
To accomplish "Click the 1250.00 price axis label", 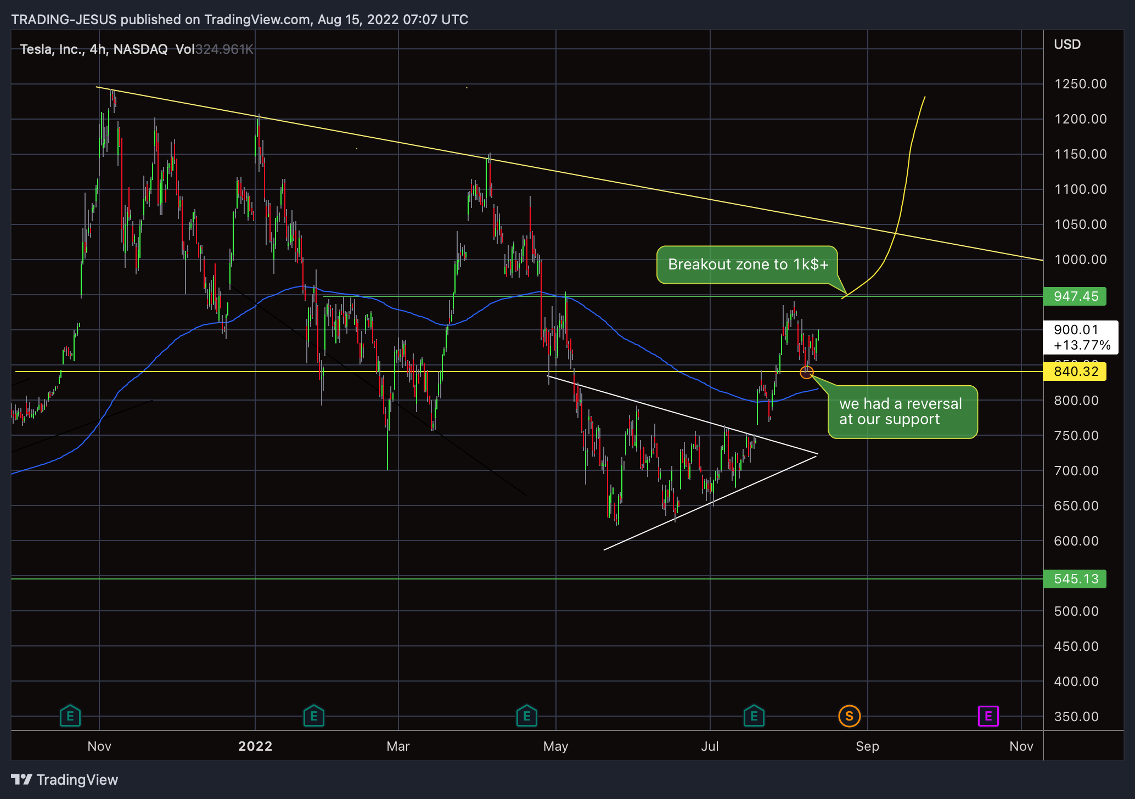I will coord(1080,84).
